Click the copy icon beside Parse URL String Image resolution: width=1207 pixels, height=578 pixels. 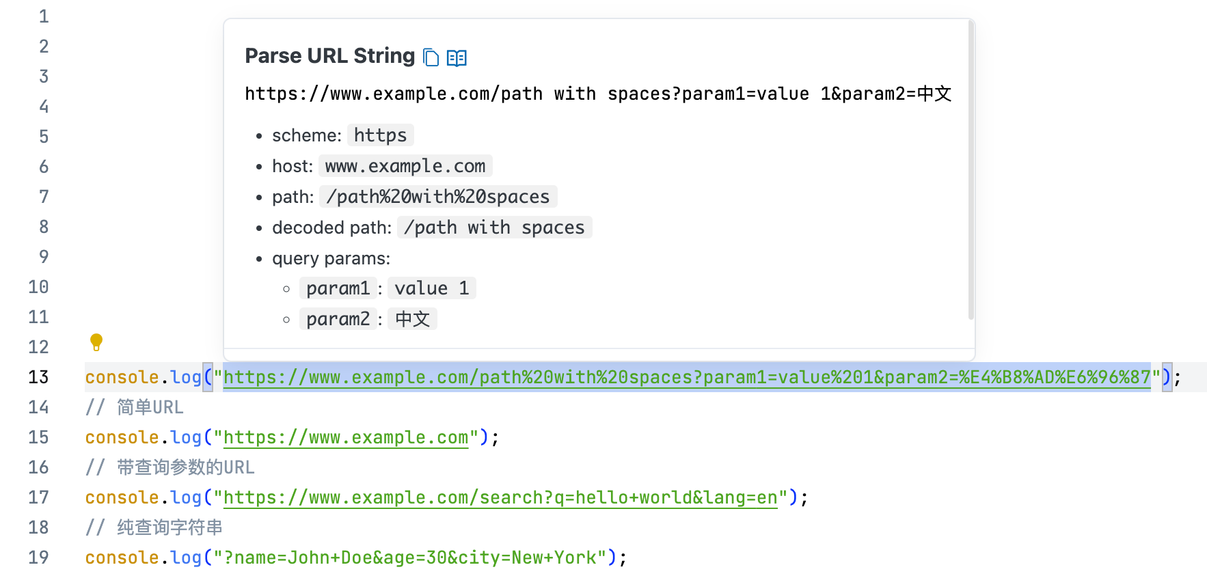[431, 57]
